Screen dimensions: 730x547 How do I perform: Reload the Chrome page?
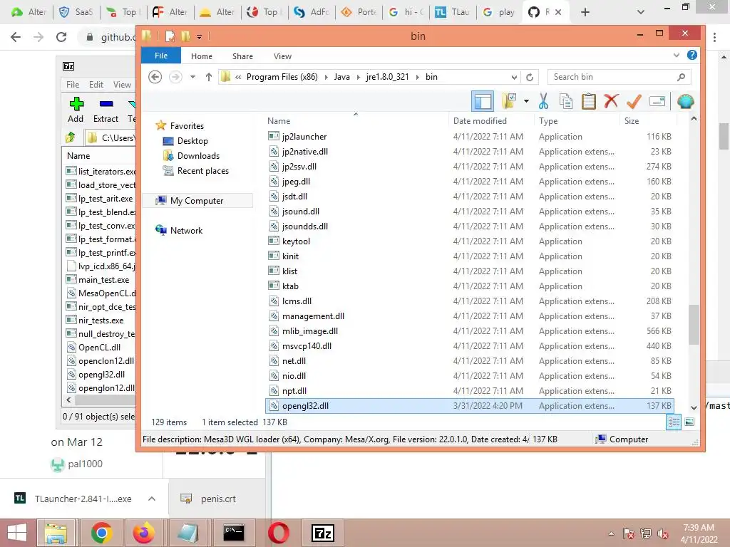click(61, 37)
